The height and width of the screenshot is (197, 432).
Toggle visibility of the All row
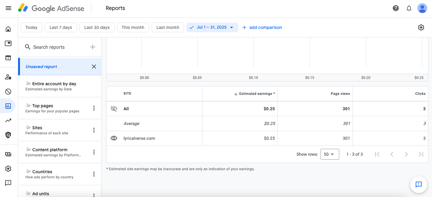tap(114, 109)
